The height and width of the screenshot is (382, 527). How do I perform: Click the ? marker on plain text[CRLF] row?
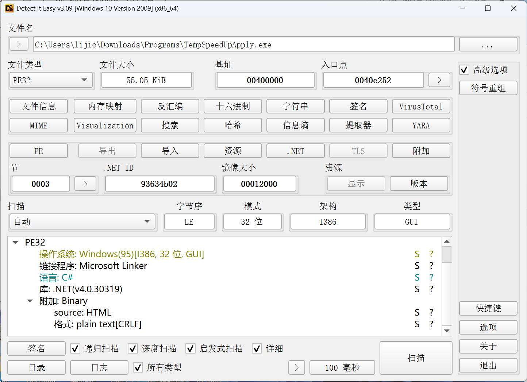coord(431,324)
